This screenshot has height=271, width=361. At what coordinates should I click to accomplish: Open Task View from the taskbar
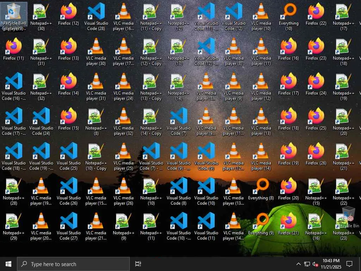(x=138, y=264)
